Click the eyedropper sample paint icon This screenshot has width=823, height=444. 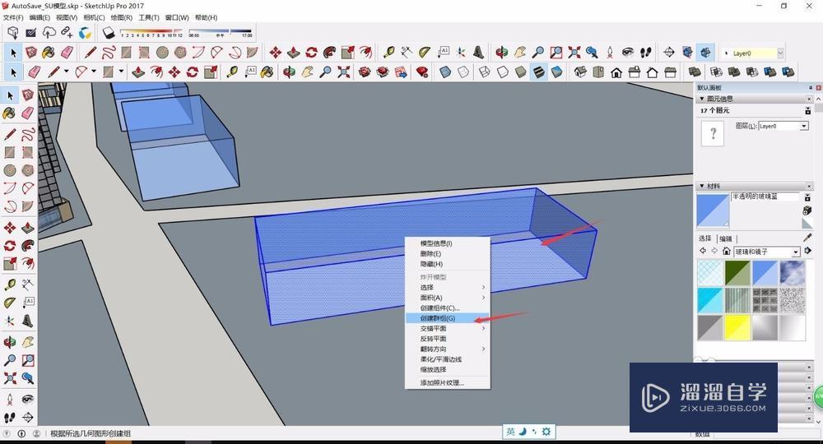[807, 238]
